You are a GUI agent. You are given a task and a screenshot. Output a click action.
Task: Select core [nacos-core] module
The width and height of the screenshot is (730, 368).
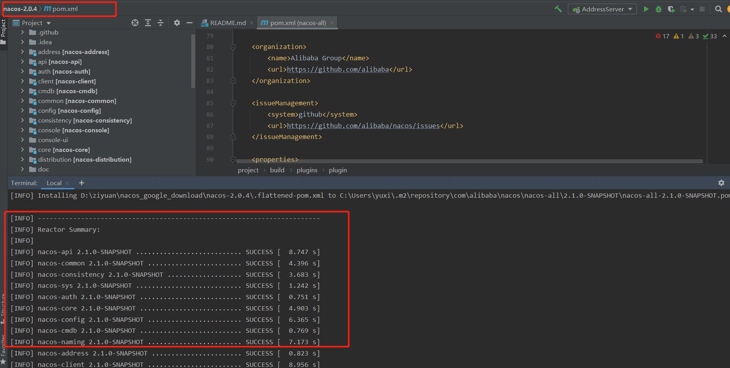coord(64,150)
